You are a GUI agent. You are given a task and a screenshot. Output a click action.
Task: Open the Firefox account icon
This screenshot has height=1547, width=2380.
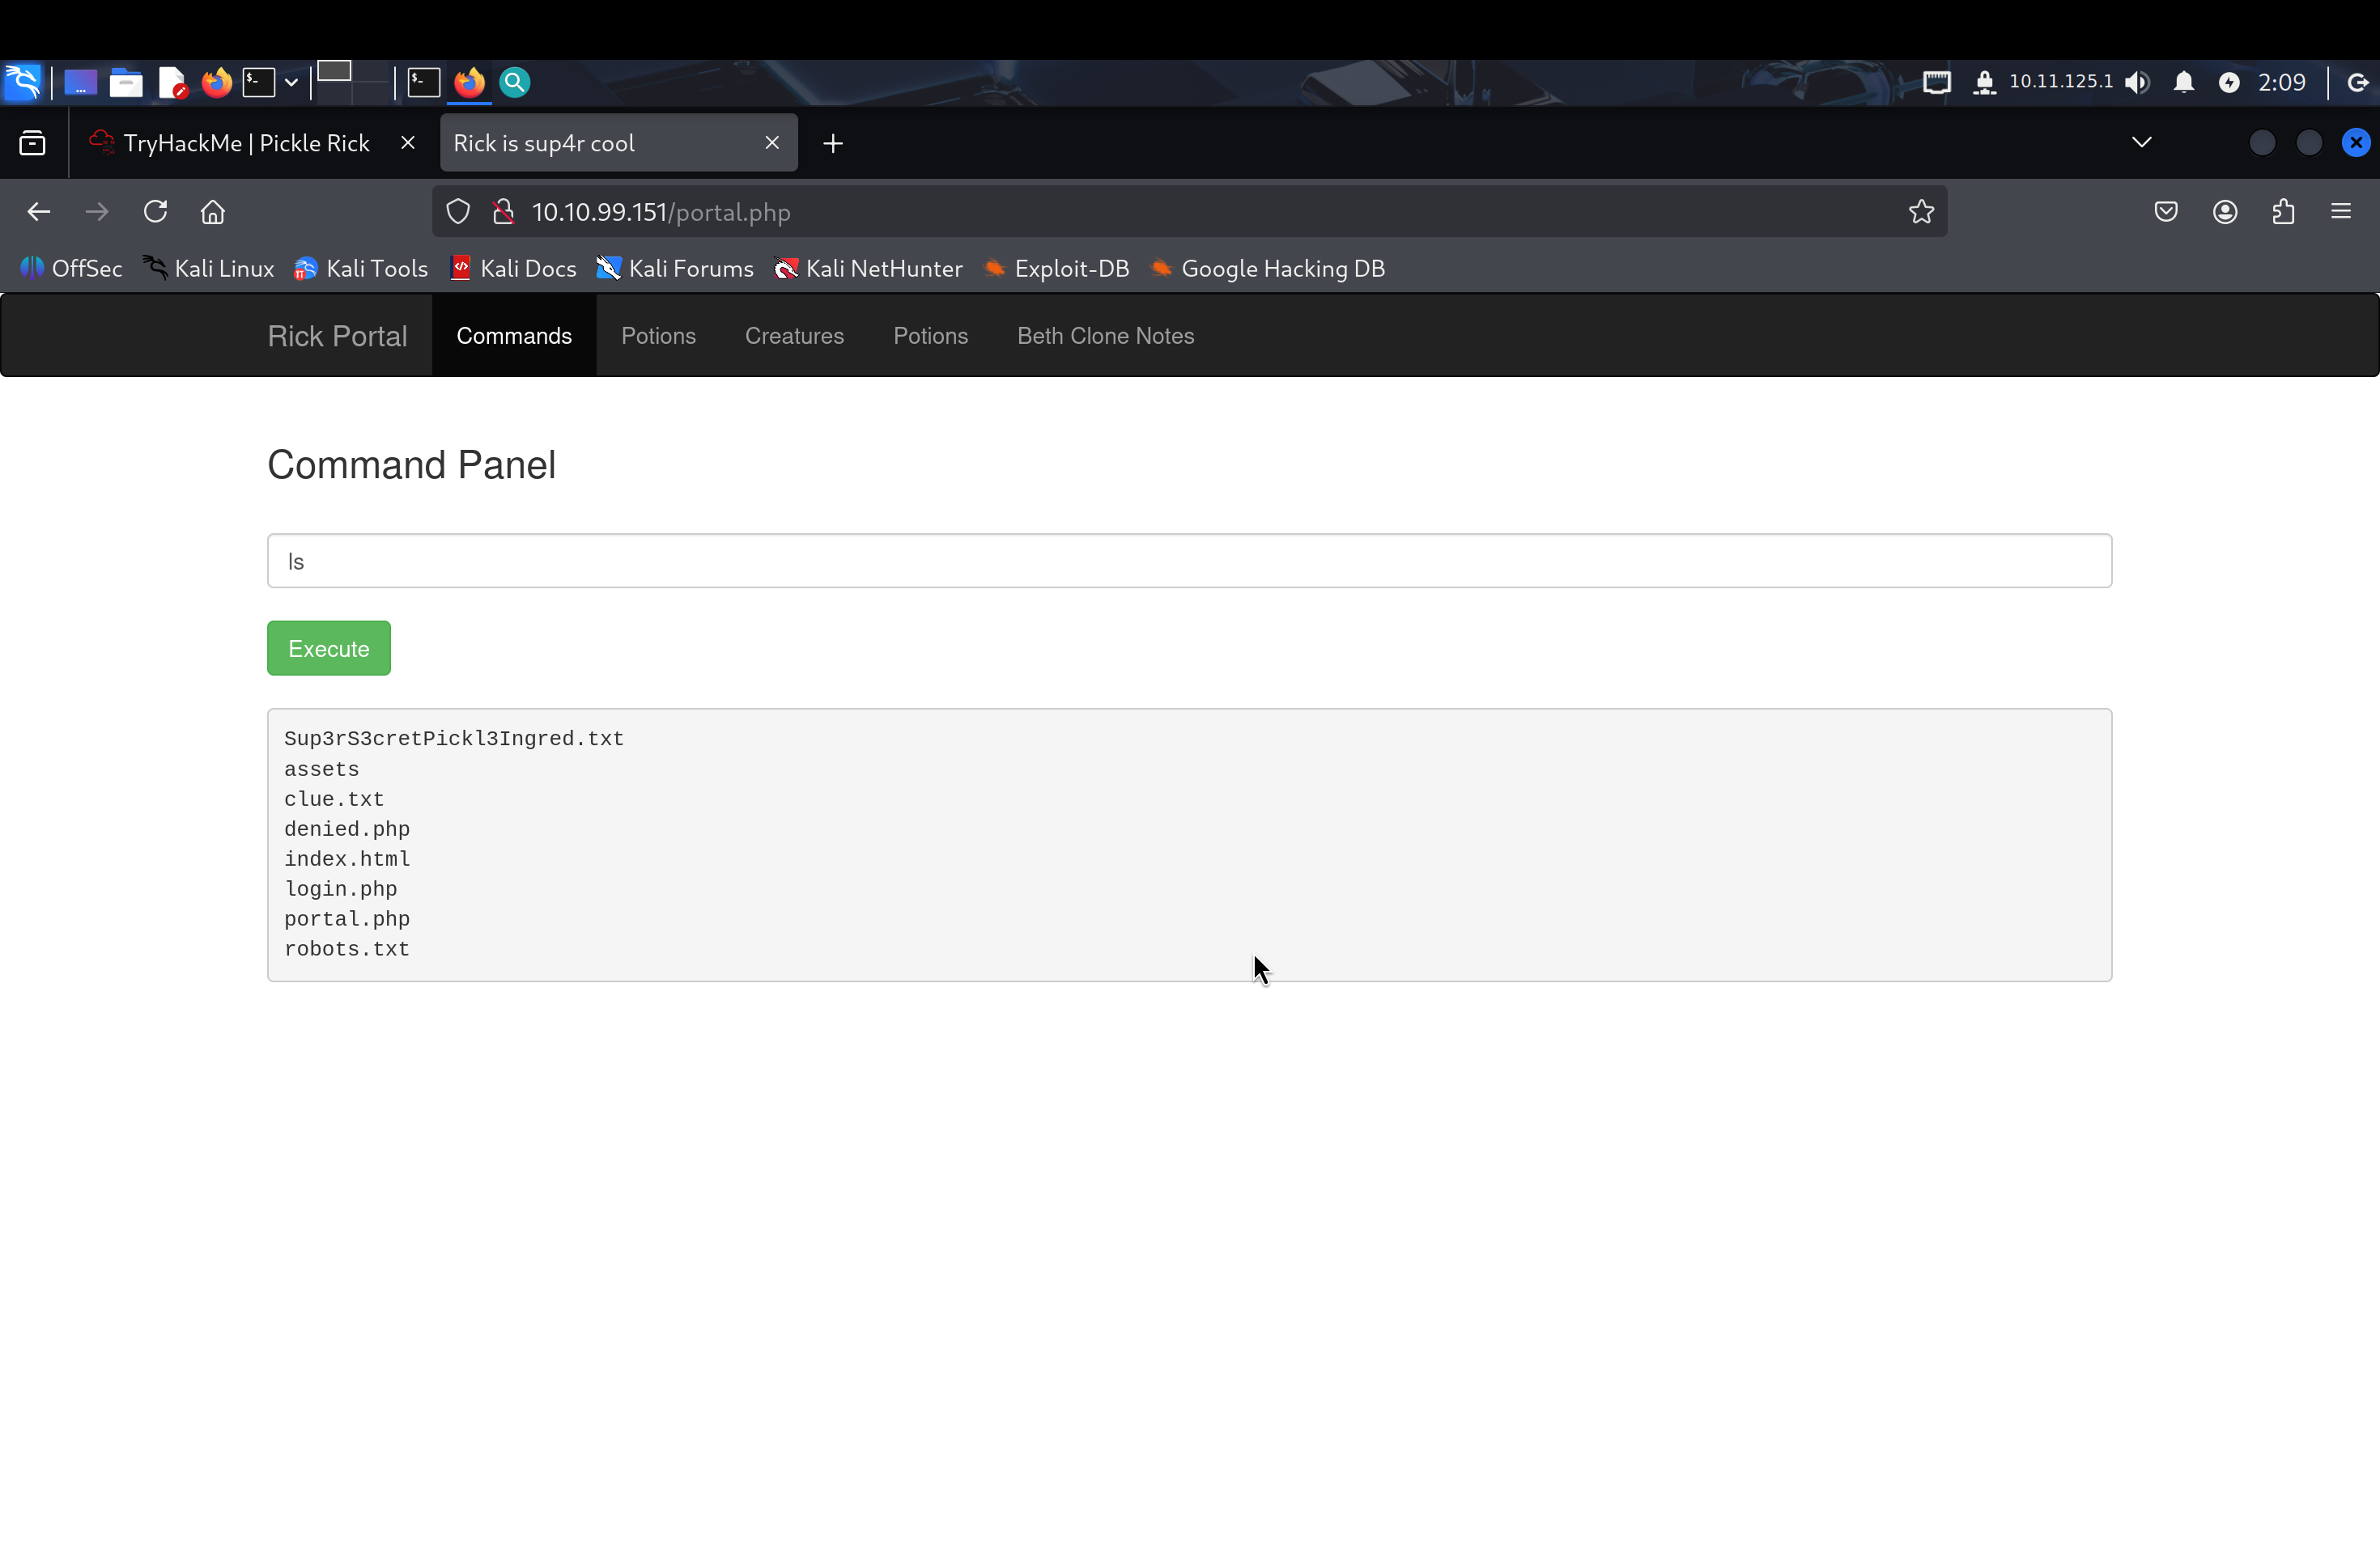click(2225, 212)
